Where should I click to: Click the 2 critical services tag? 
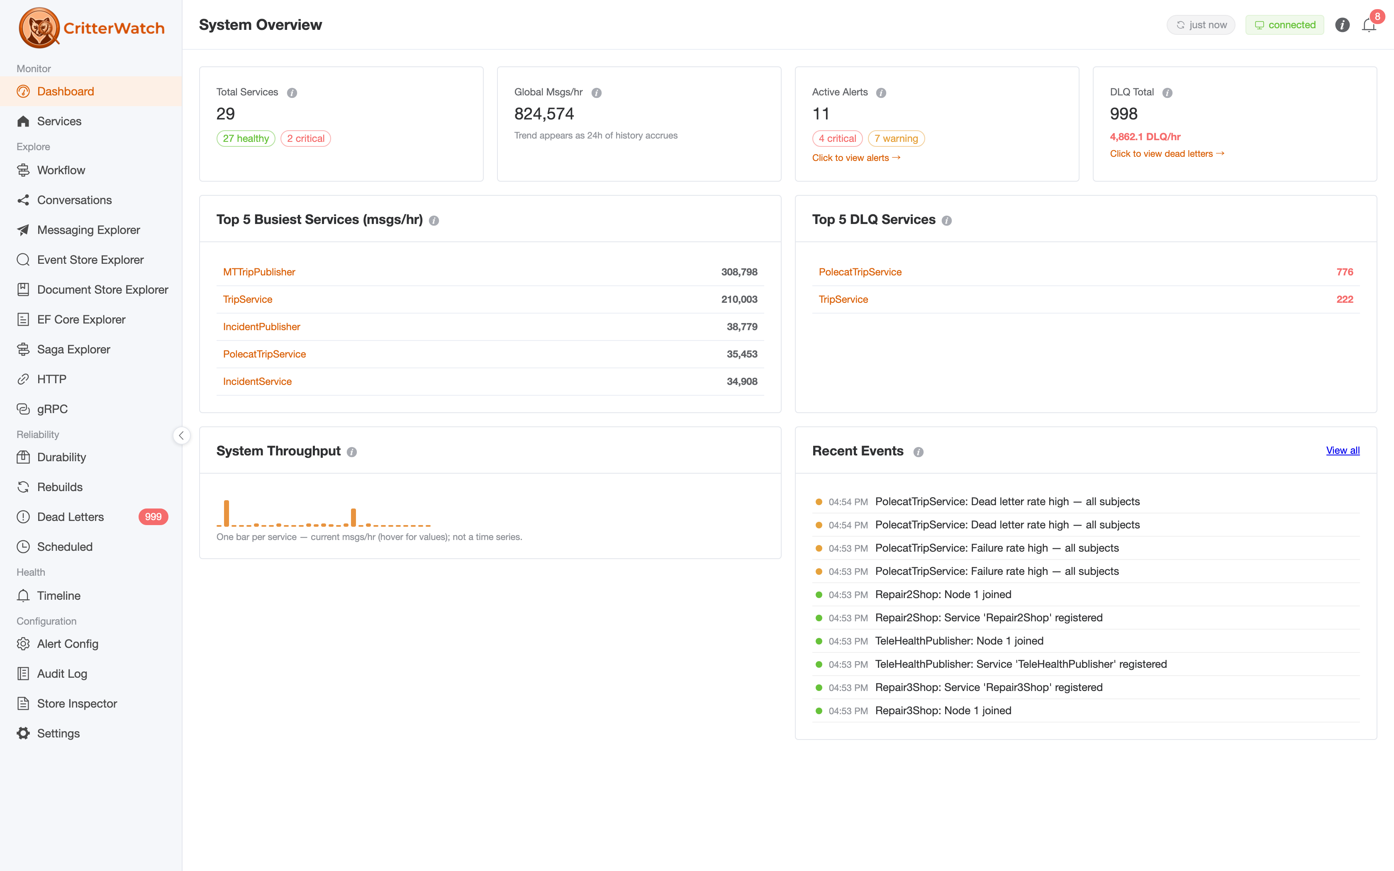tap(306, 138)
